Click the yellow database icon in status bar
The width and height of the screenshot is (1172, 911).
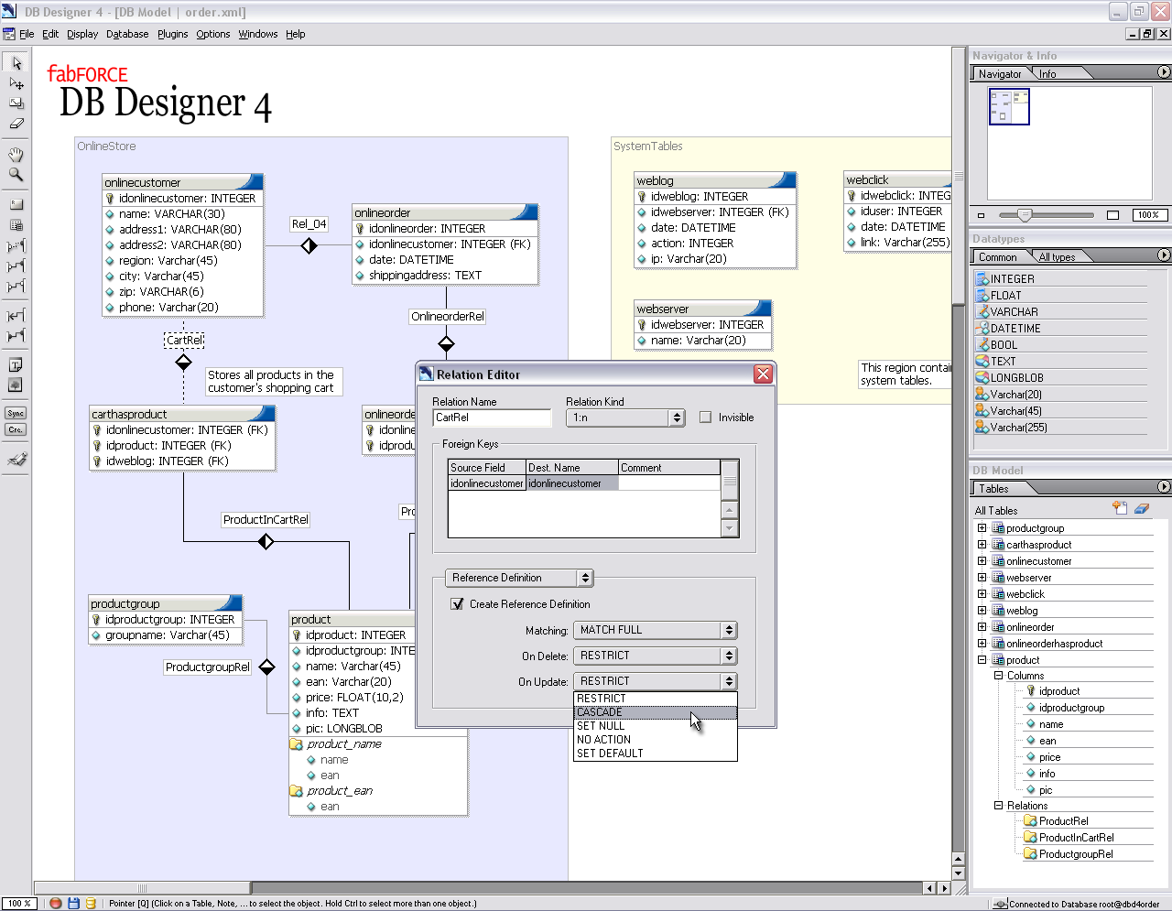click(x=91, y=903)
